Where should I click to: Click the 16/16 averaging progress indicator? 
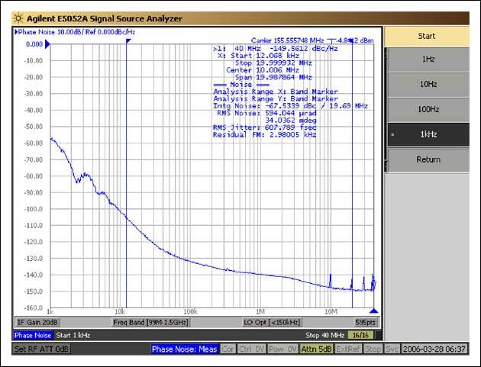coord(358,335)
